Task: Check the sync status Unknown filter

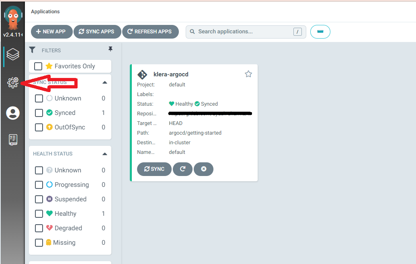Action: pyautogui.click(x=39, y=98)
